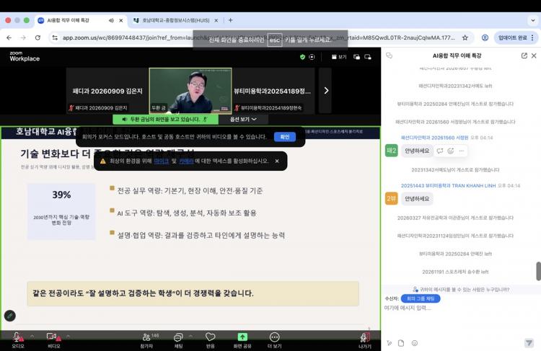Click the annotation pencil icon on the shared screen
The width and height of the screenshot is (541, 351).
click(x=10, y=315)
